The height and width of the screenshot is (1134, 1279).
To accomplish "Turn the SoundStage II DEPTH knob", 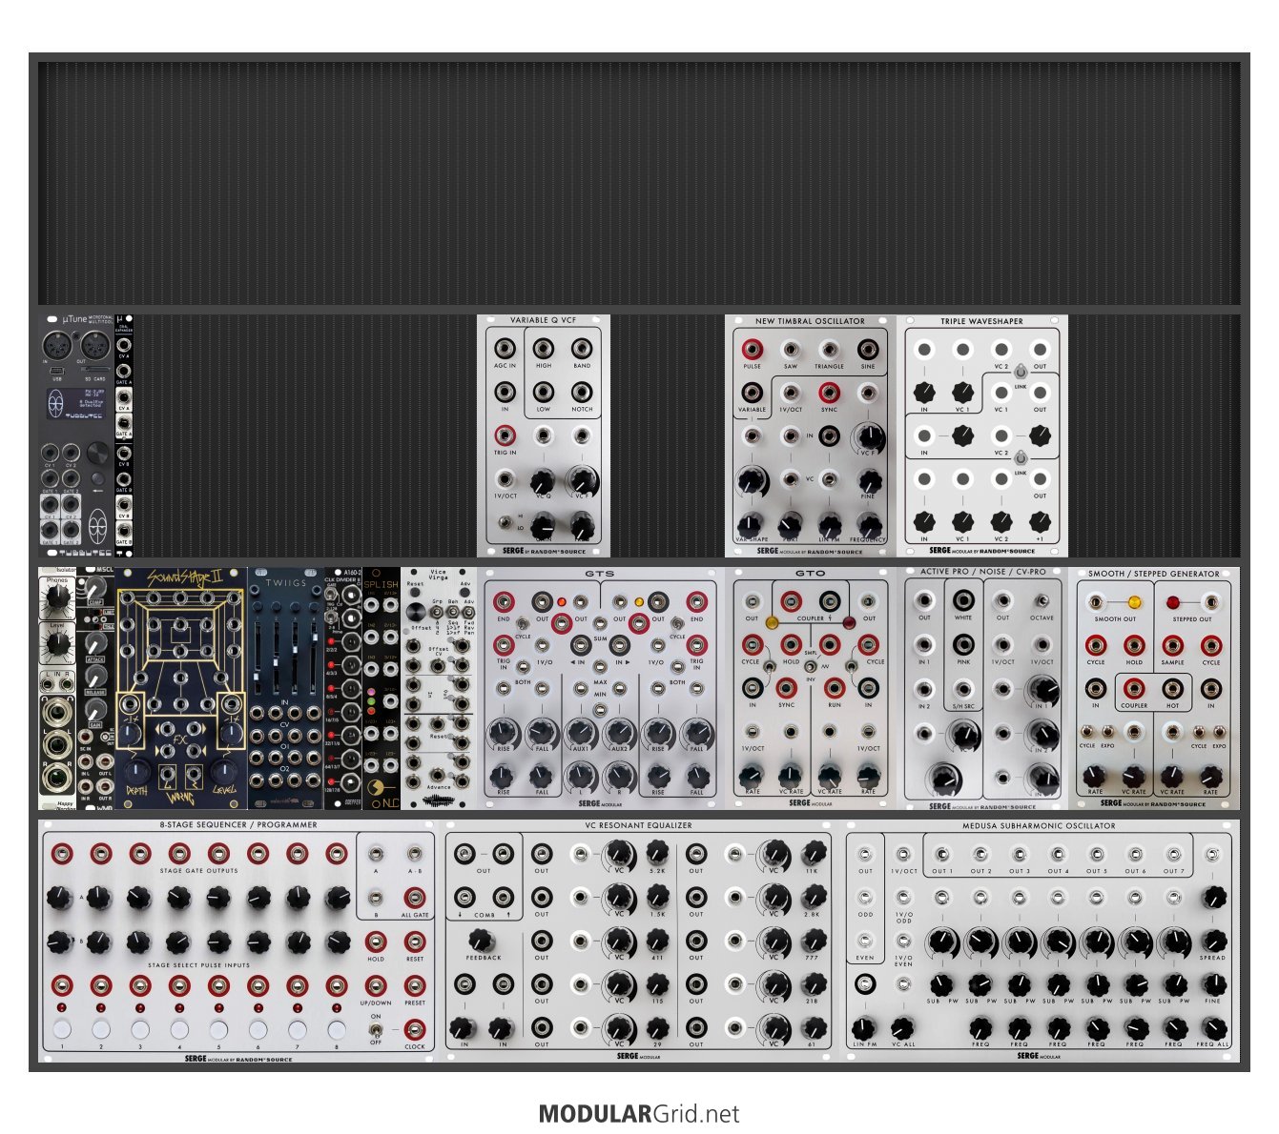I will (137, 773).
